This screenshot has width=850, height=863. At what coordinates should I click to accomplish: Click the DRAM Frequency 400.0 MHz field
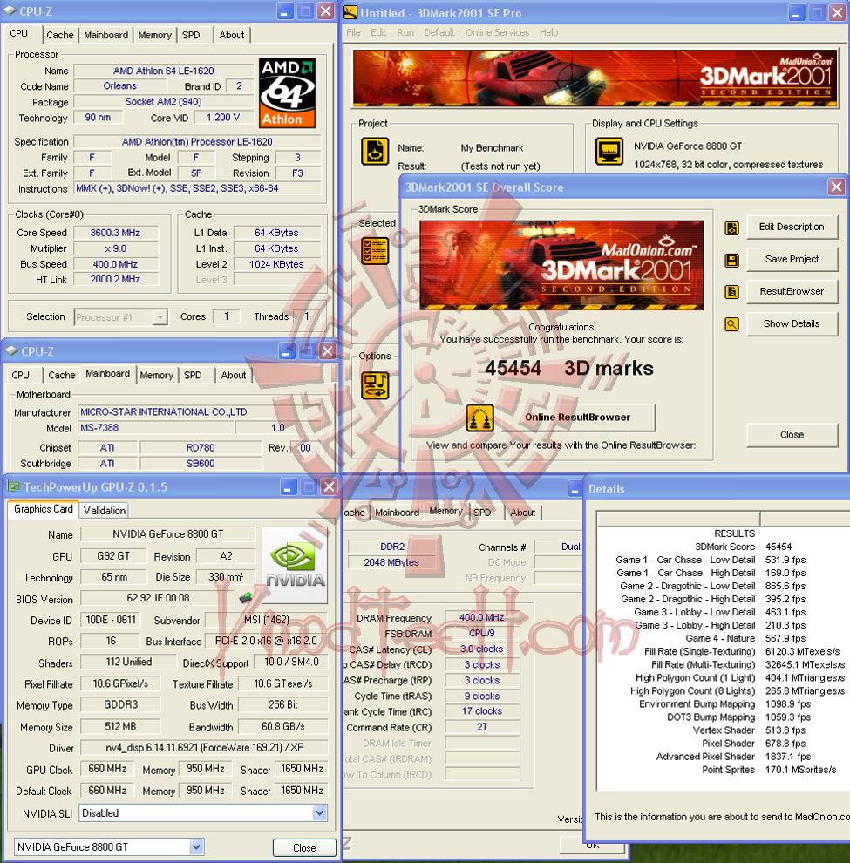pyautogui.click(x=482, y=617)
